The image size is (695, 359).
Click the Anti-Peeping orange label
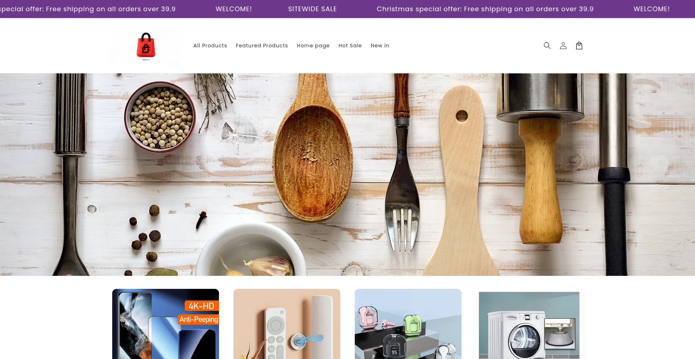(199, 319)
